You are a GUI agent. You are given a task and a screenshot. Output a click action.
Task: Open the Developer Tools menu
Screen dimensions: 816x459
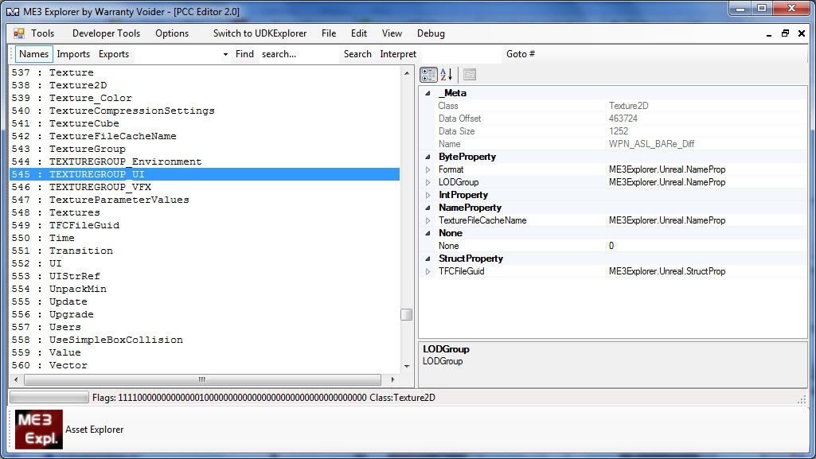point(106,33)
